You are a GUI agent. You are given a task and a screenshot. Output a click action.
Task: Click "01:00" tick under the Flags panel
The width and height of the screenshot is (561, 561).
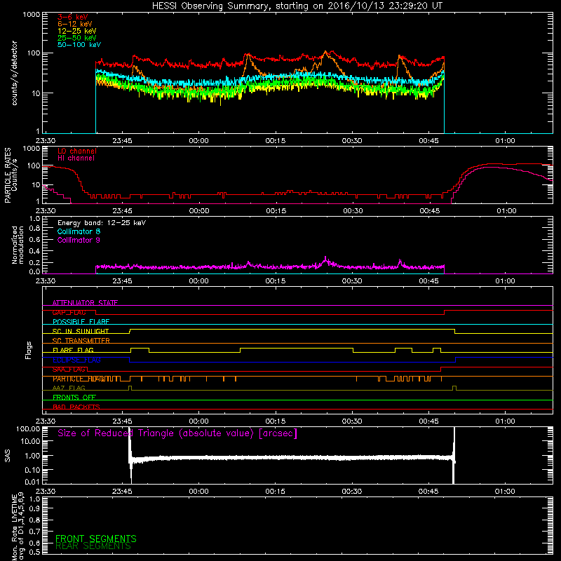505,421
